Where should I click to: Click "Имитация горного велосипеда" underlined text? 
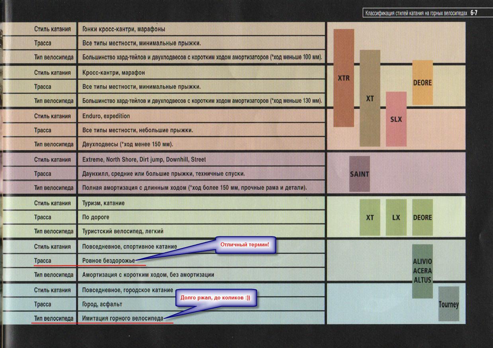tap(122, 319)
